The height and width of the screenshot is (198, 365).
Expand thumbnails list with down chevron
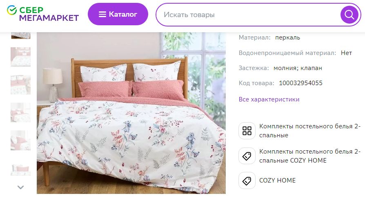(x=21, y=187)
